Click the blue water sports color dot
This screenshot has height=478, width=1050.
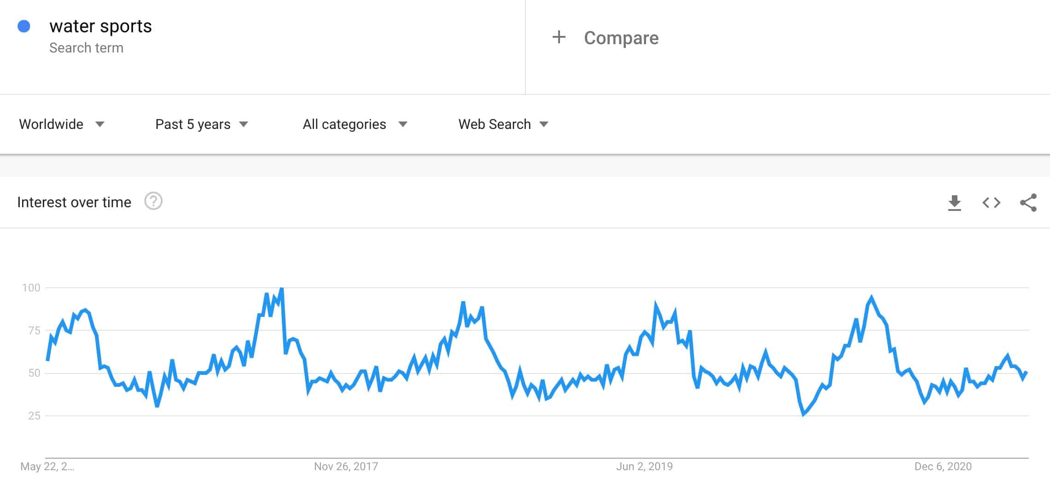tap(24, 27)
